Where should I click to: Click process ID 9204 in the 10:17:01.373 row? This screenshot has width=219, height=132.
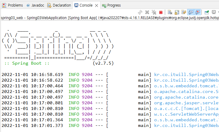coord(87,125)
